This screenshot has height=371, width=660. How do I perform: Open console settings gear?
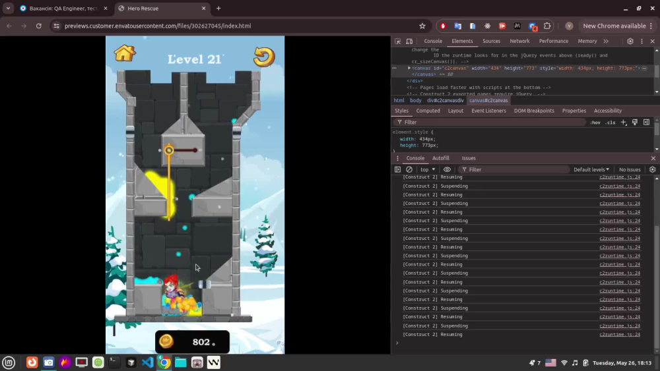pyautogui.click(x=653, y=170)
